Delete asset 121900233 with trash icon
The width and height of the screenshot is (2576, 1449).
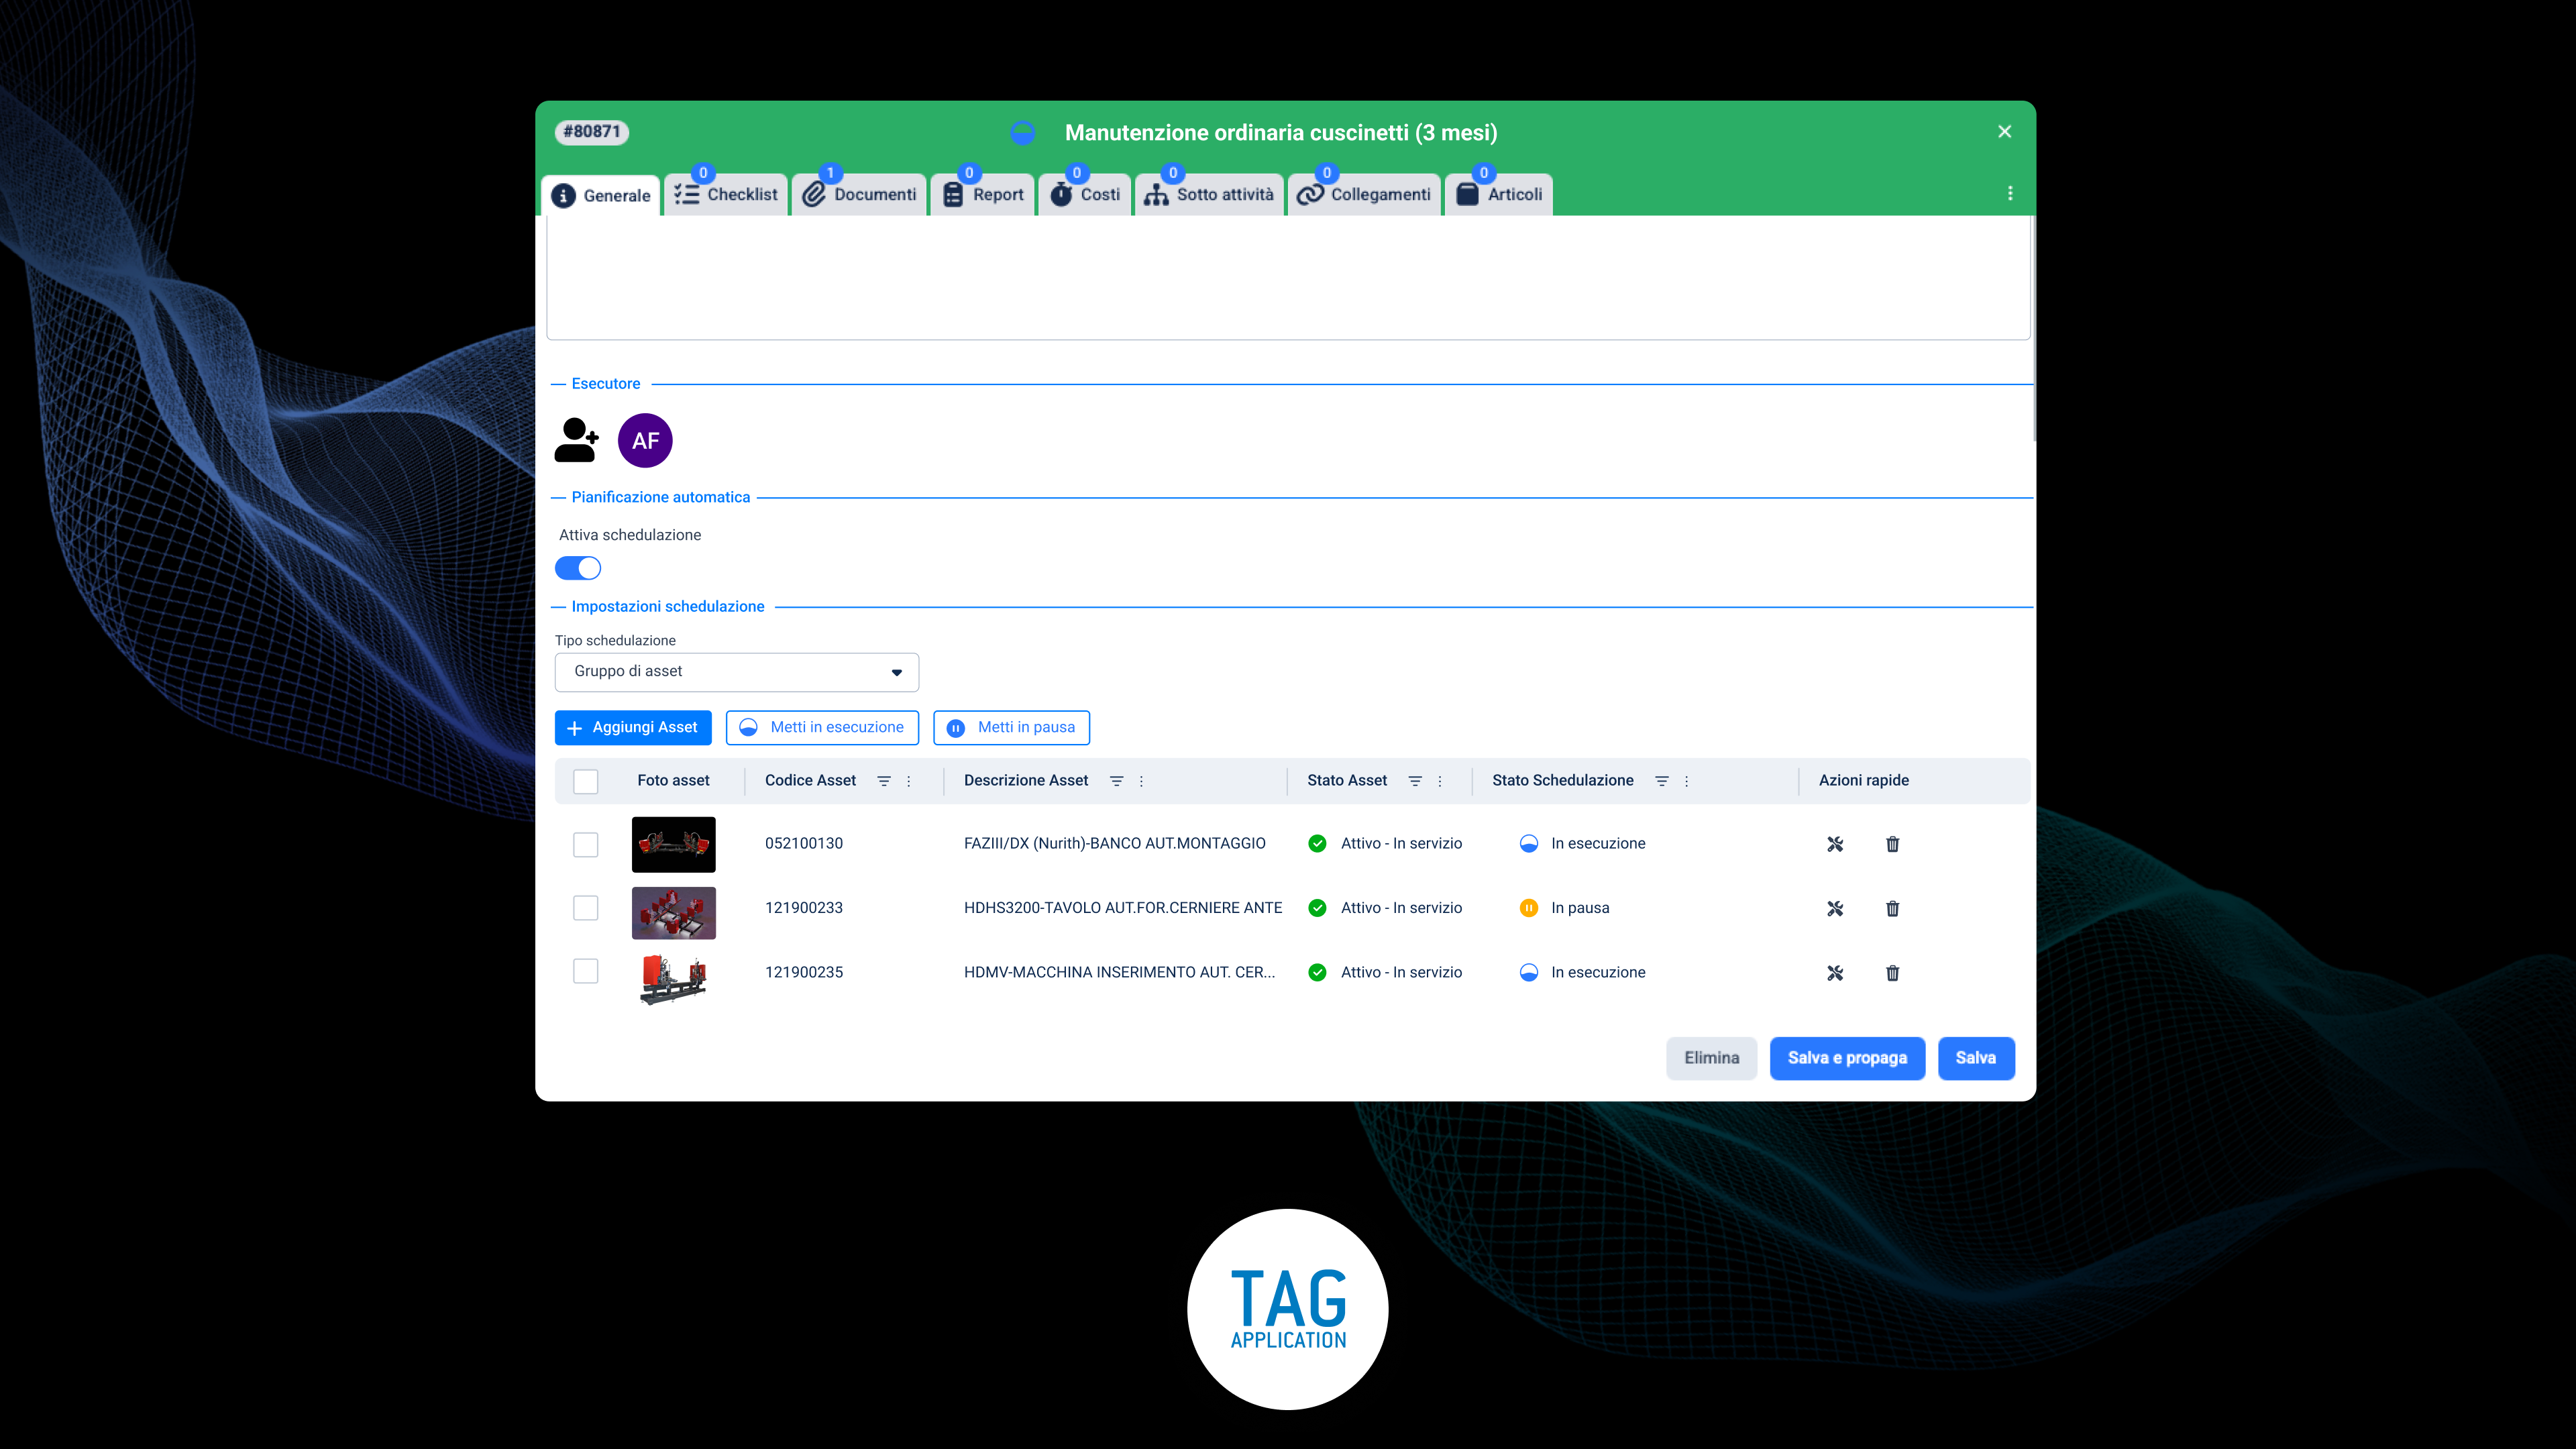pos(1892,908)
